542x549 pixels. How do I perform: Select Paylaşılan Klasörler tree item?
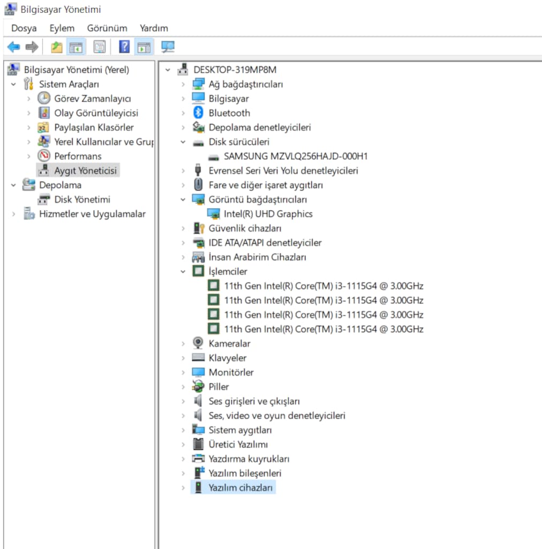(x=94, y=127)
